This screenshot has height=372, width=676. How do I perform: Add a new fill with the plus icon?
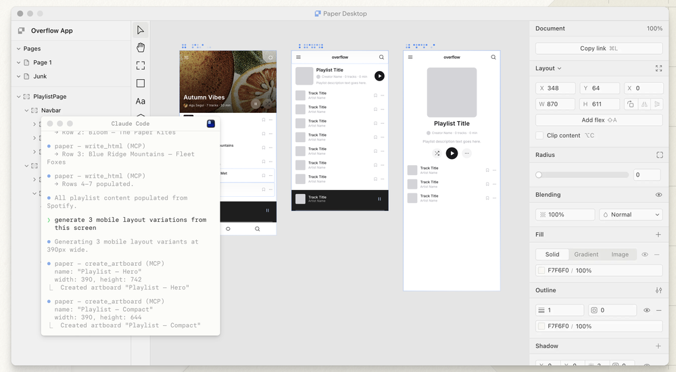coord(658,234)
